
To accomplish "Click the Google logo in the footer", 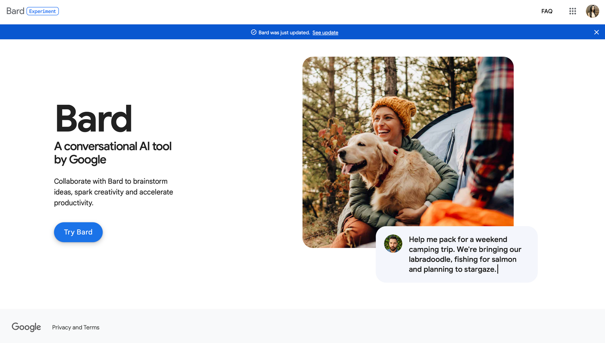I will [x=26, y=327].
